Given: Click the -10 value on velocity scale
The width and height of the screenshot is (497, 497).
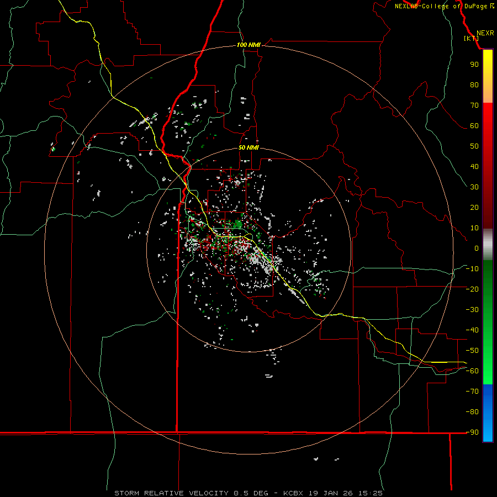Looking at the screenshot, I should tap(472, 269).
